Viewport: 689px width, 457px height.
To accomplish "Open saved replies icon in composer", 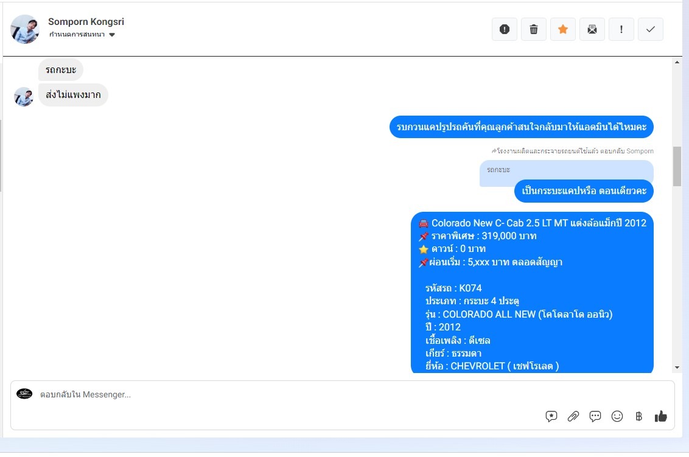I will pos(551,416).
